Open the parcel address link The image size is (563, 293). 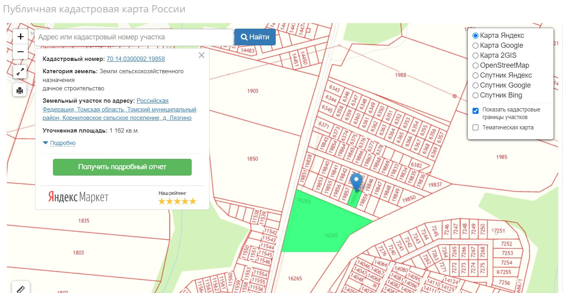(x=120, y=109)
